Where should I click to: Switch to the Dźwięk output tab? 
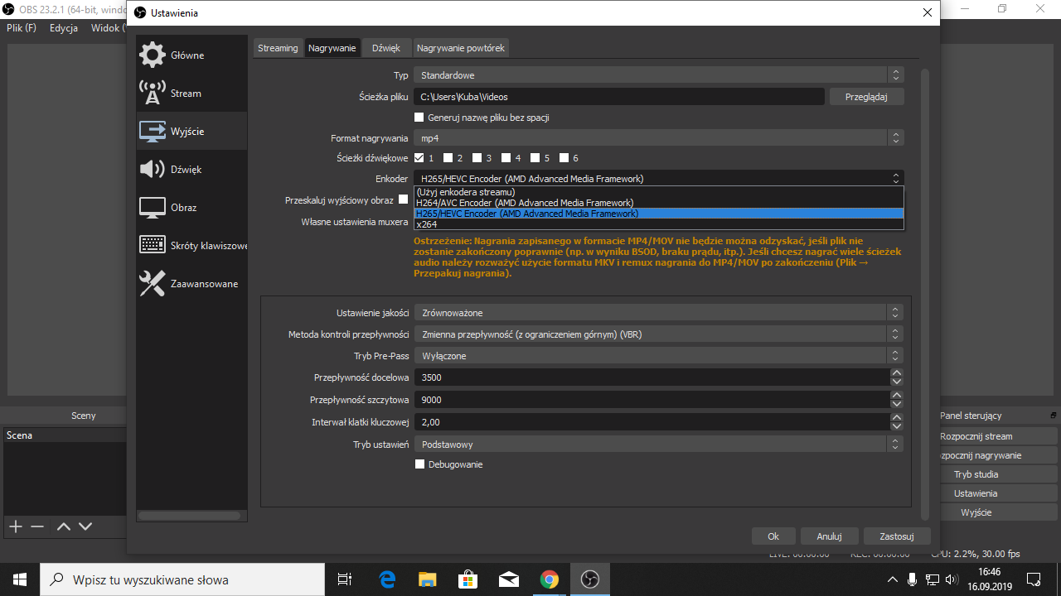click(x=386, y=48)
